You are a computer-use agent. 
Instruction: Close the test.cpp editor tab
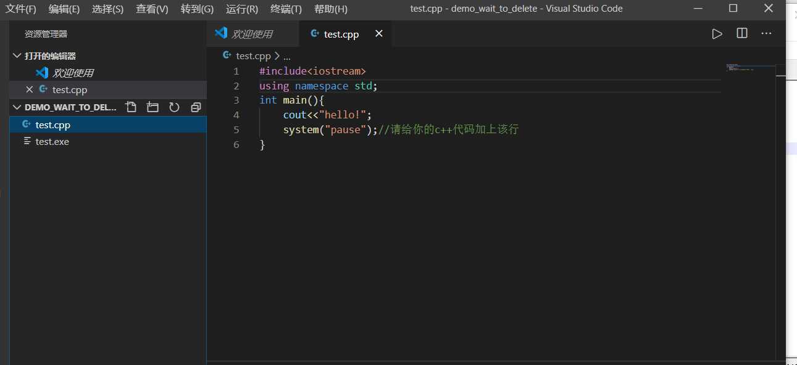379,33
